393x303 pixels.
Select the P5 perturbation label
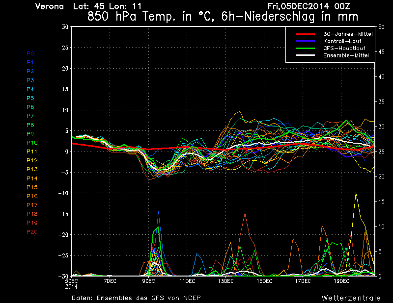(30, 98)
